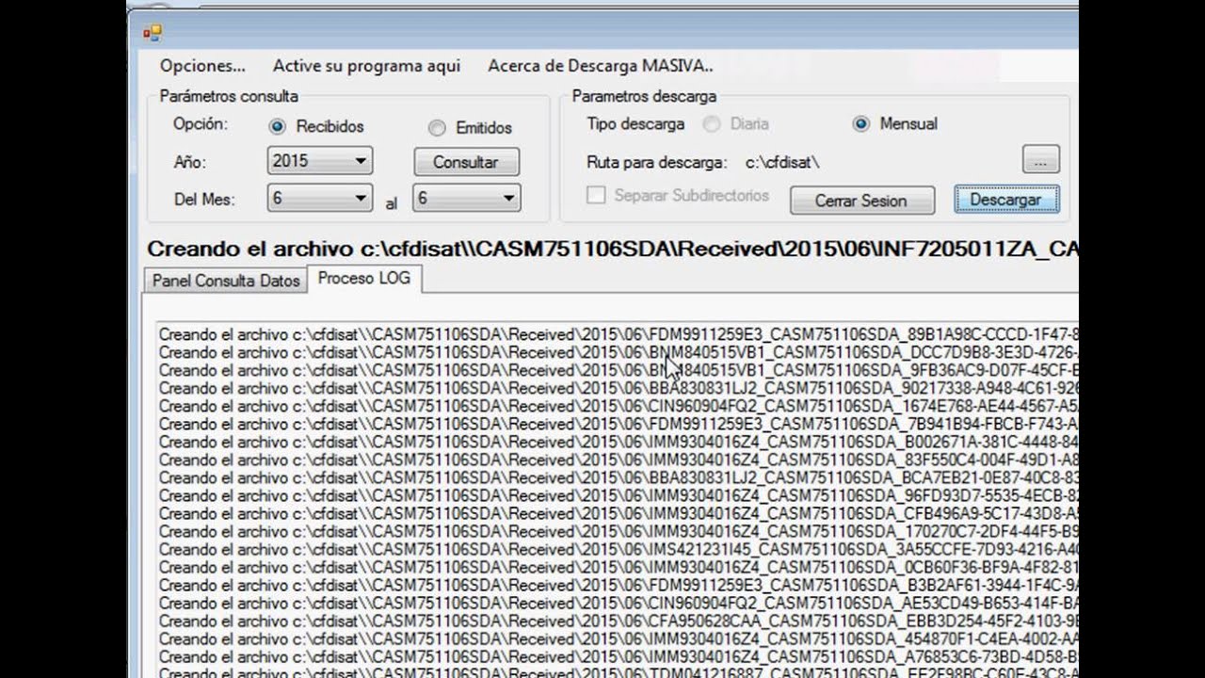
Task: Click the Descargar button
Action: tap(1006, 200)
